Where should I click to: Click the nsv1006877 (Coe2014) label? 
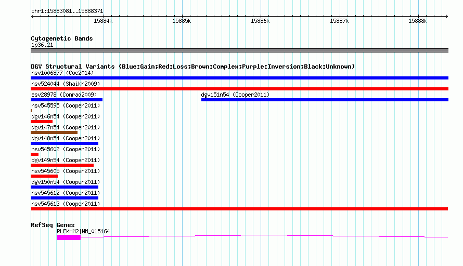(x=62, y=73)
